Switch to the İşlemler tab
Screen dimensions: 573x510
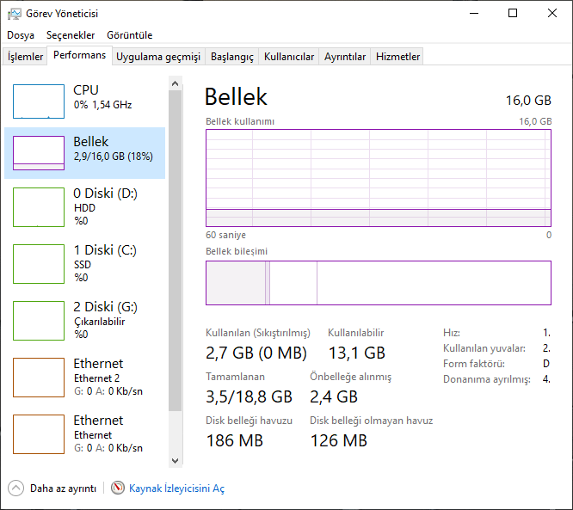(x=26, y=57)
